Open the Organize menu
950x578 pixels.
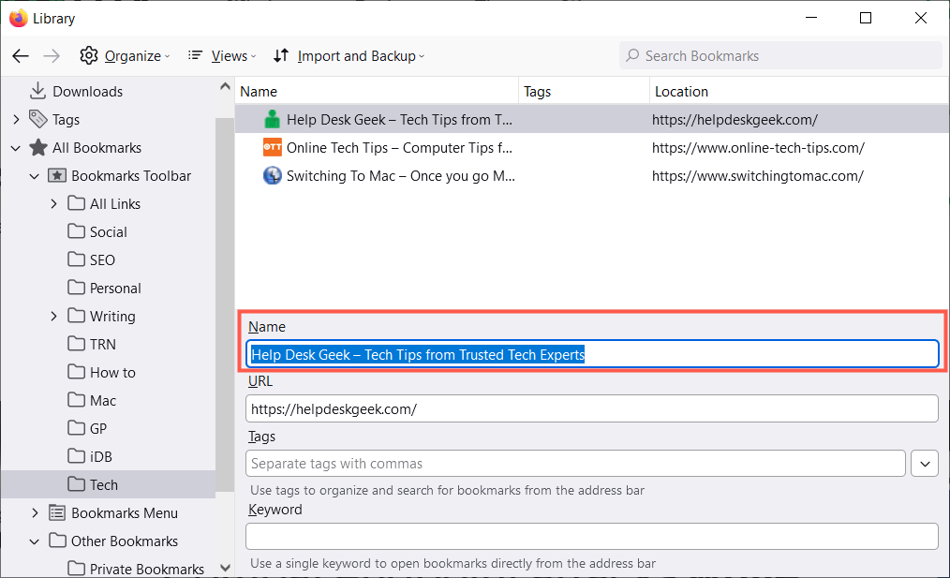click(x=125, y=56)
